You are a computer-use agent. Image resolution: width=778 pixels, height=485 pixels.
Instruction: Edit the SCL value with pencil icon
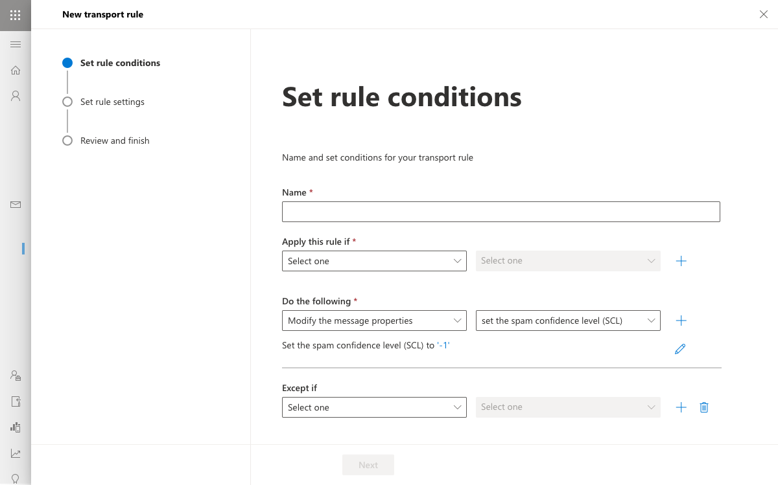pos(680,349)
